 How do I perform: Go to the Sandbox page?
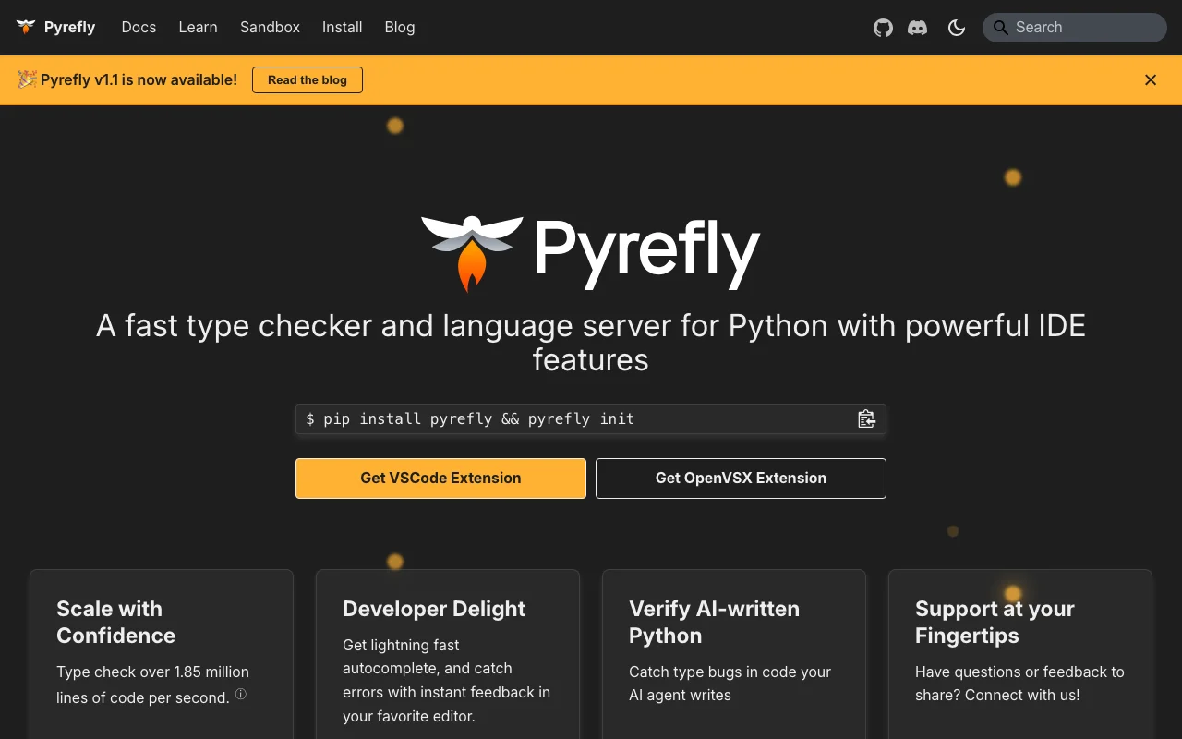pos(270,27)
